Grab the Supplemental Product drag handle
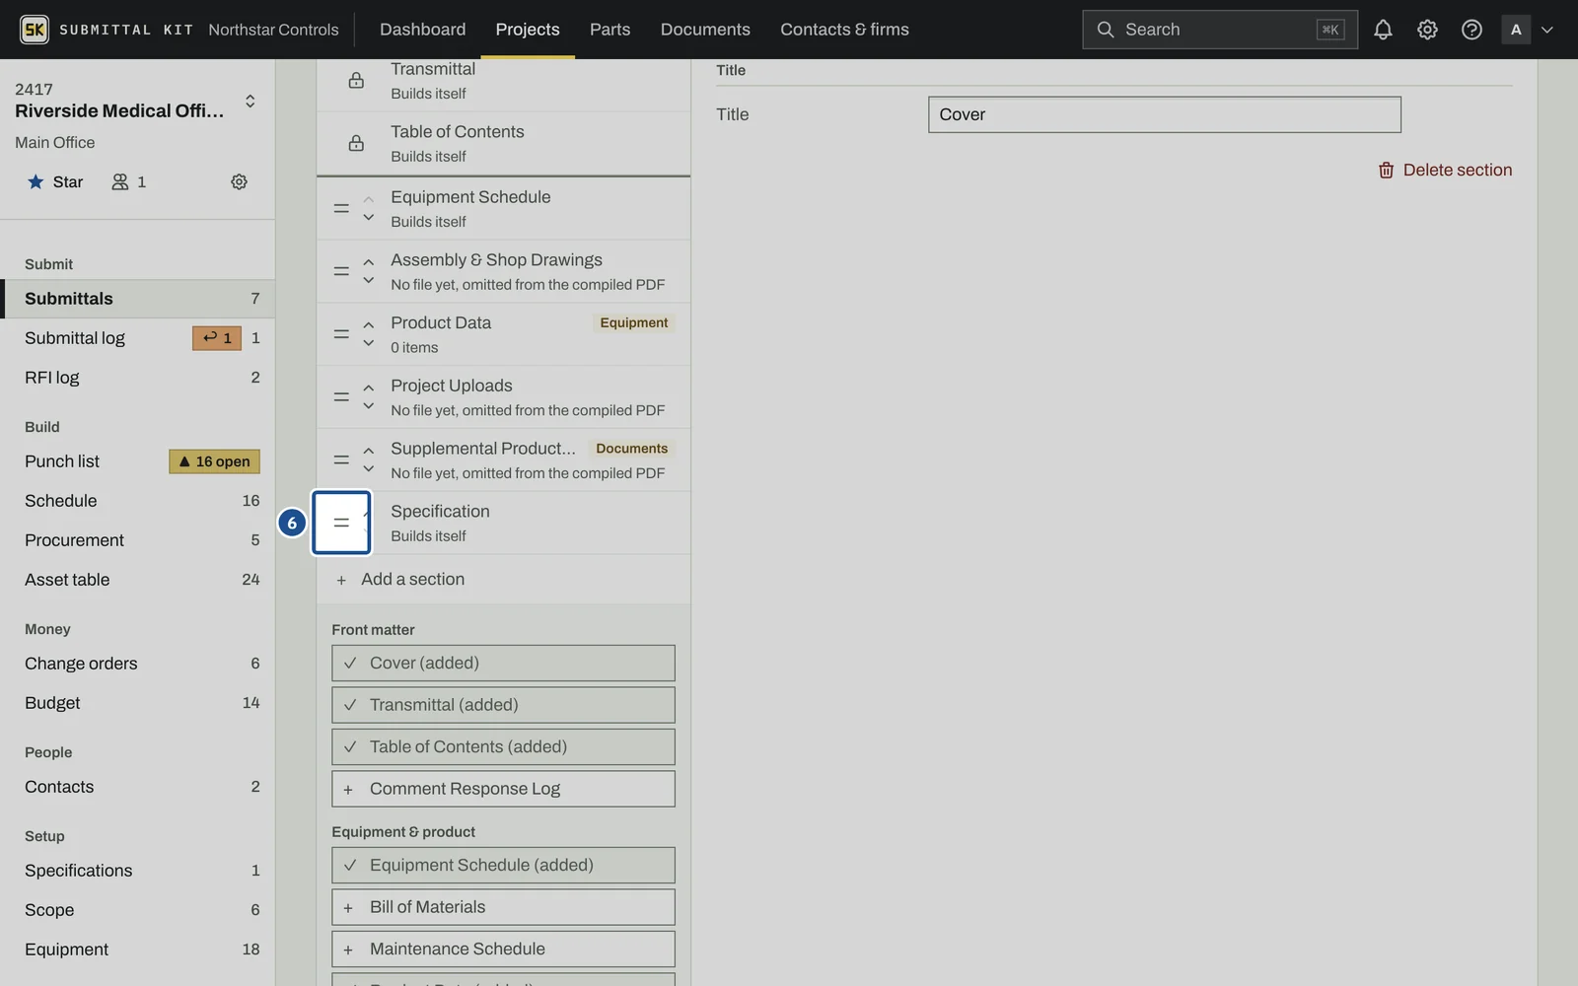1578x986 pixels. pos(341,459)
